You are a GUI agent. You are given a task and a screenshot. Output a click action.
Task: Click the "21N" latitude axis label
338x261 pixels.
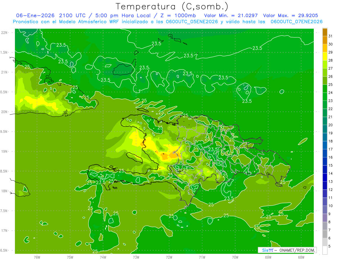click(x=5, y=72)
